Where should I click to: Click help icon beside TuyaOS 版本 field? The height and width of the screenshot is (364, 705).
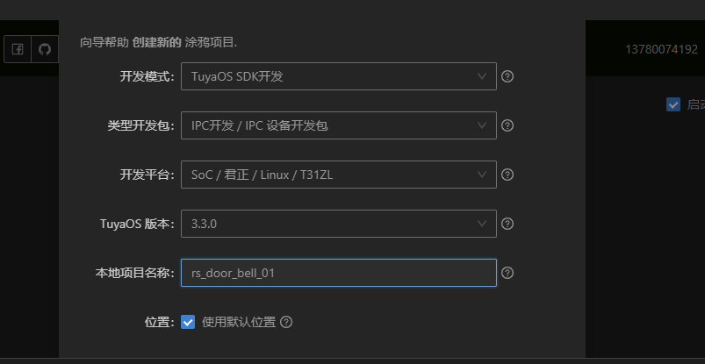[x=507, y=224]
